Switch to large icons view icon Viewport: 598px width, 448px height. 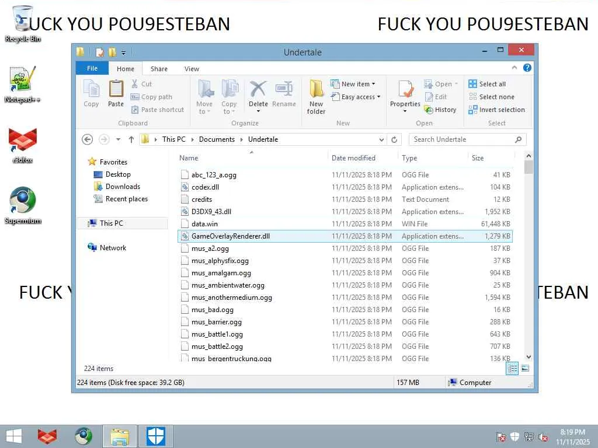coord(525,369)
